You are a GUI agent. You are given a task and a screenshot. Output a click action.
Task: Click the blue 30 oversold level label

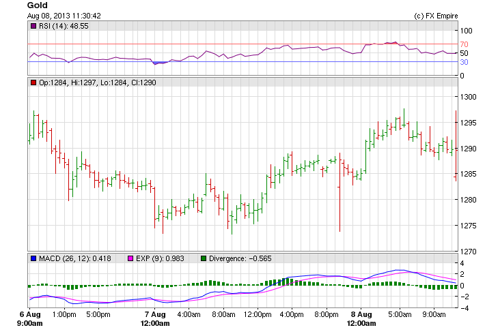pyautogui.click(x=464, y=62)
